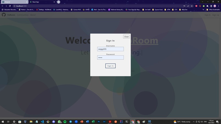Toggle the browser side panel
This screenshot has height=124, width=221.
click(211, 6)
